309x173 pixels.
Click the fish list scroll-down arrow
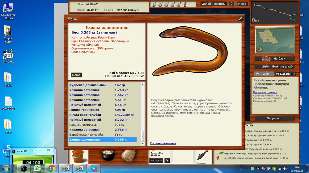pyautogui.click(x=143, y=143)
